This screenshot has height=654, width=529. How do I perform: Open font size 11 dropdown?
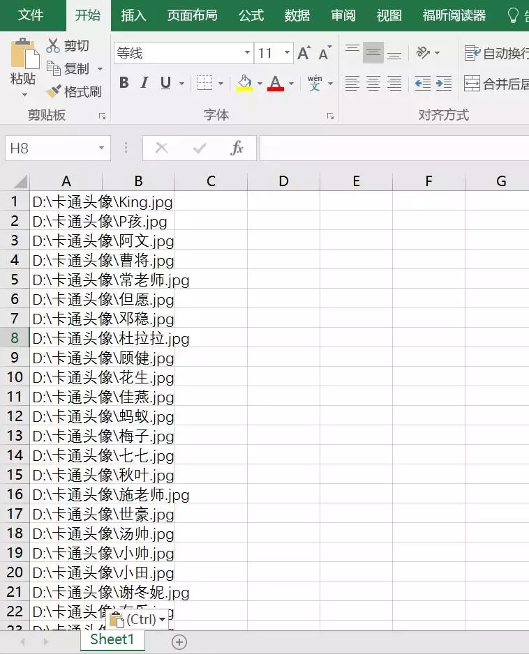(288, 52)
